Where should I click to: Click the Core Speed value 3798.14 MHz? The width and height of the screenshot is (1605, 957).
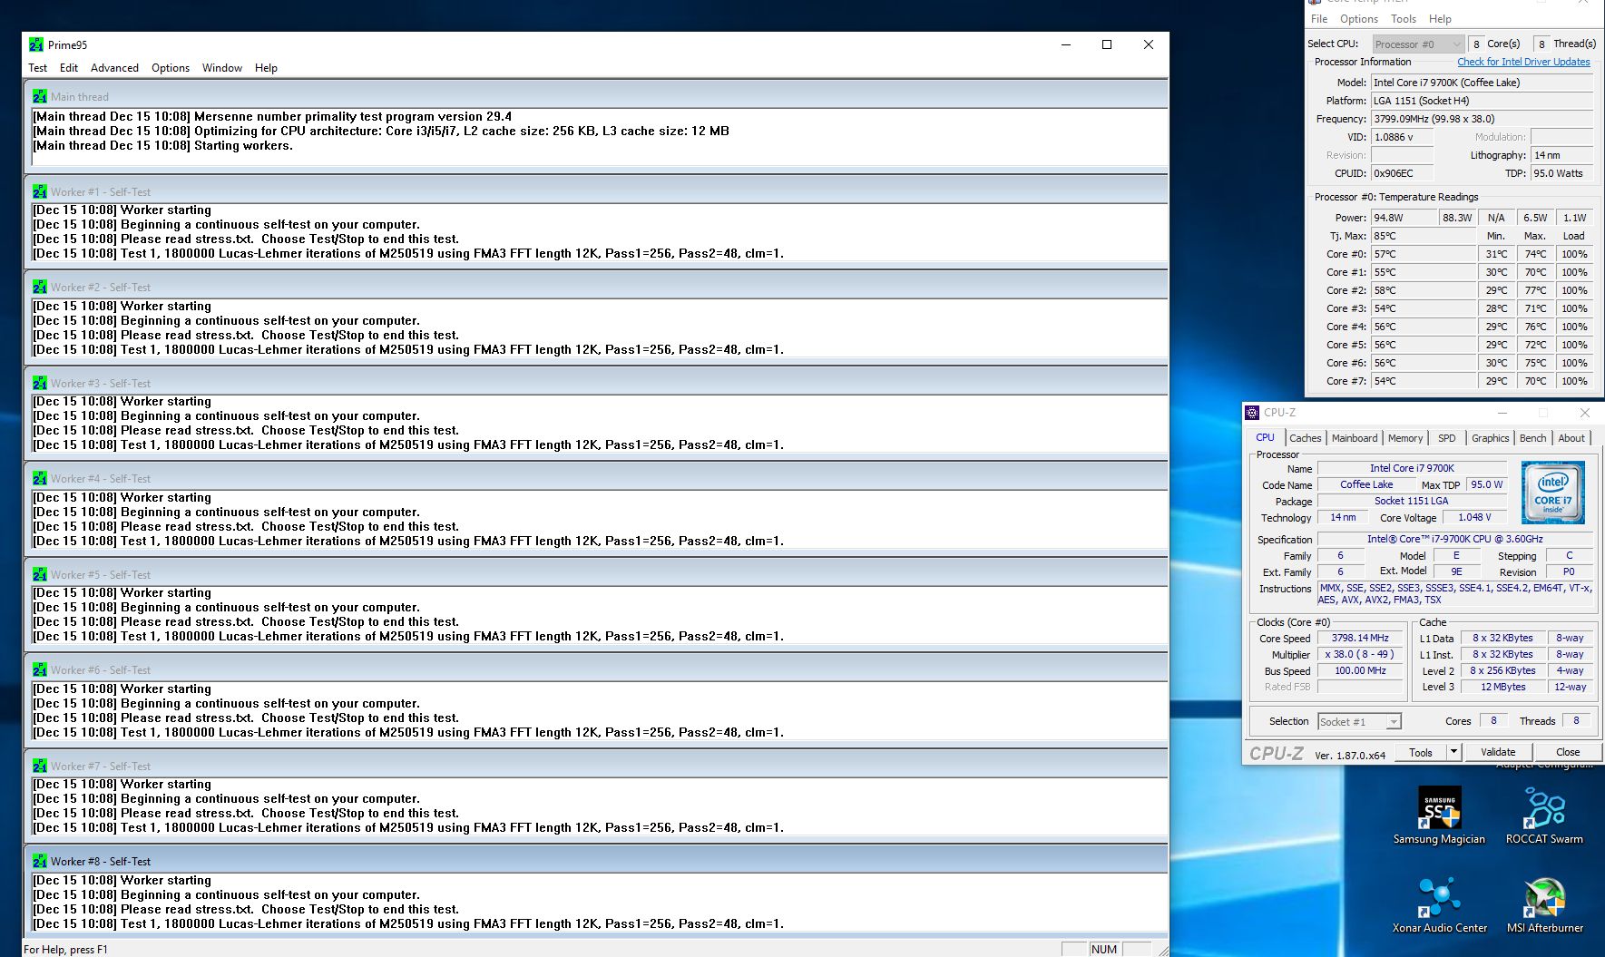1360,639
